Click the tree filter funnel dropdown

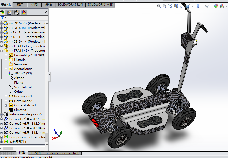click(x=4, y=18)
